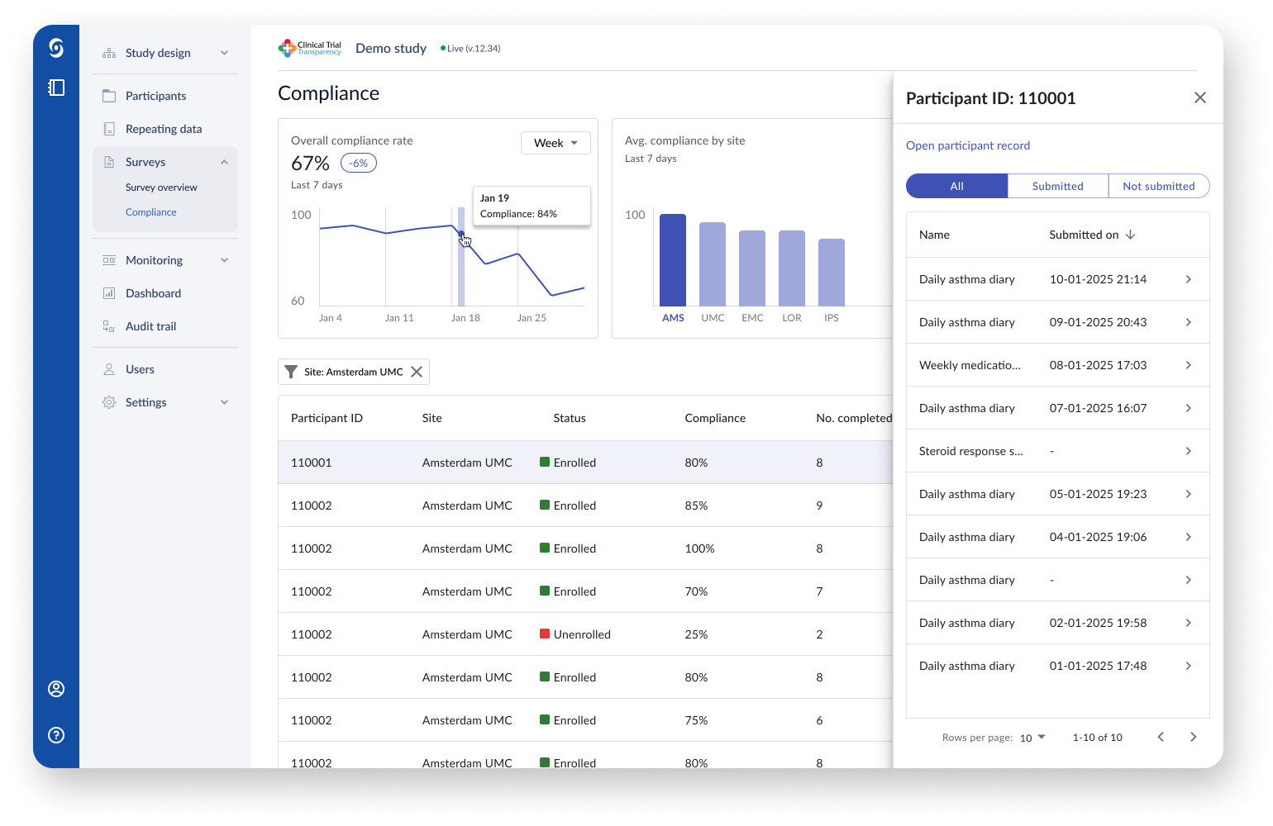
Task: Open Survey overview submenu item
Action: click(x=161, y=188)
